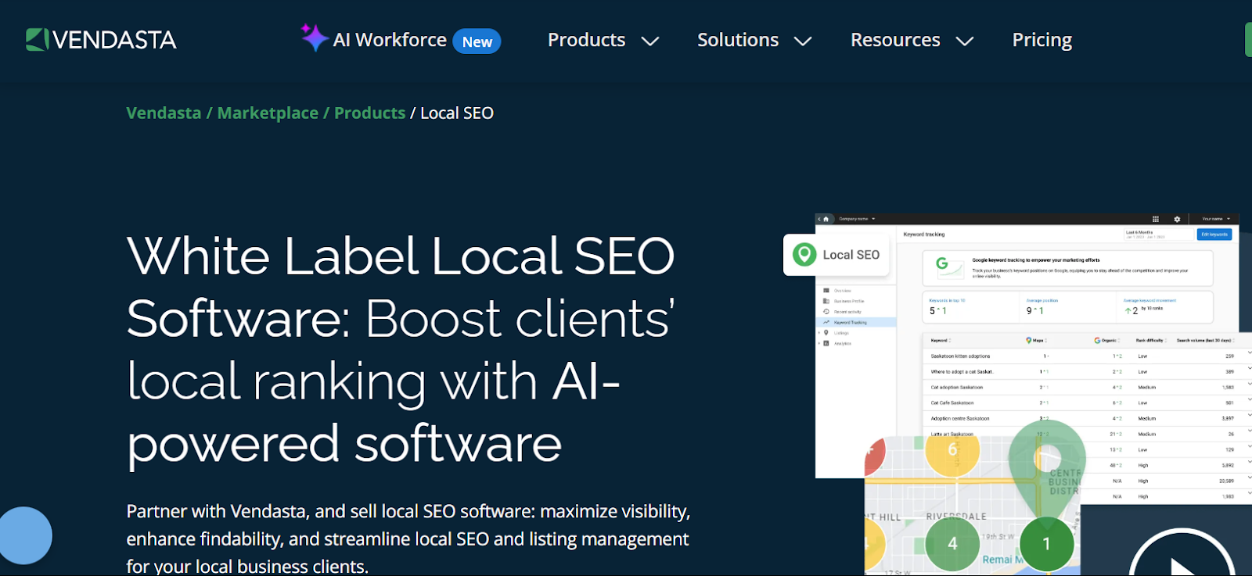Image resolution: width=1252 pixels, height=576 pixels.
Task: Click the New badge next to AI Workforce
Action: [477, 41]
